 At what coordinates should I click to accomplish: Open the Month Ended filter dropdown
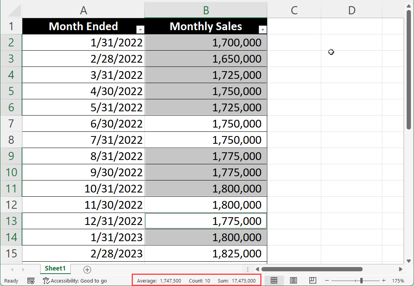[x=140, y=29]
